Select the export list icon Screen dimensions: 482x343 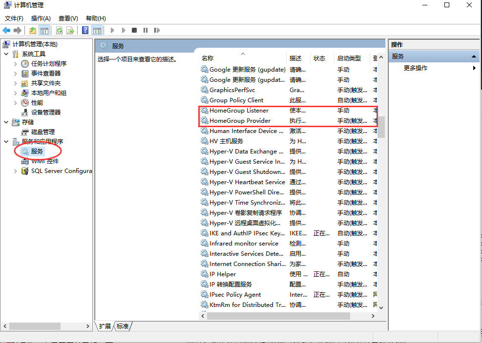pyautogui.click(x=69, y=30)
